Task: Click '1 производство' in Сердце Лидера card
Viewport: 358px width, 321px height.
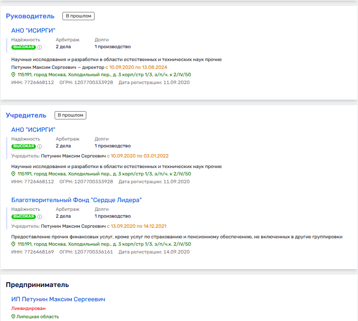Action: [x=113, y=216]
